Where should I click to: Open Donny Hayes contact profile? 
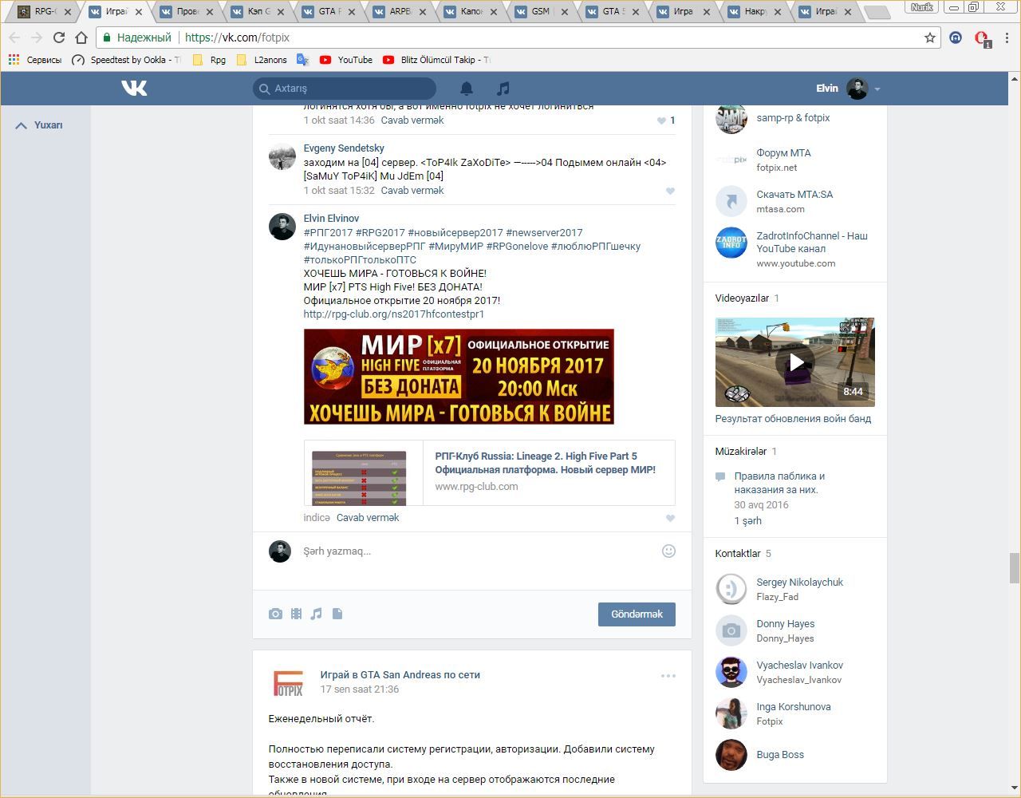tap(786, 624)
